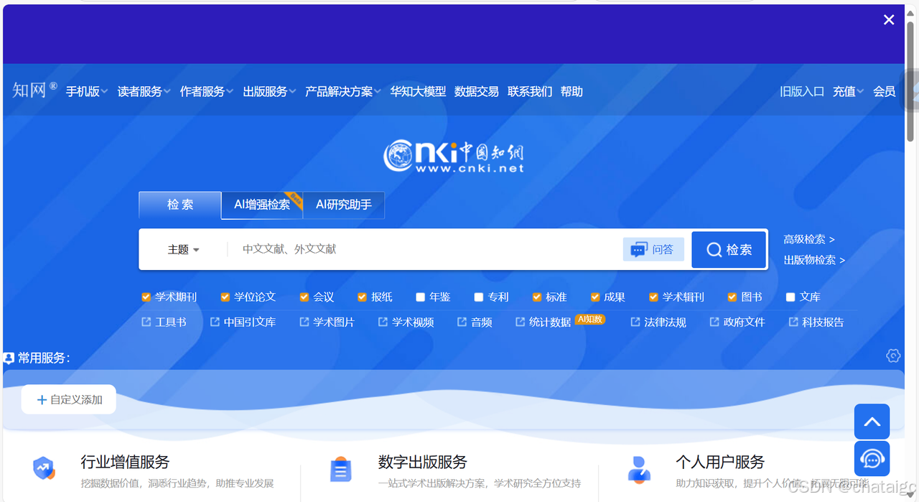Uncheck the 会议 checkbox
The width and height of the screenshot is (919, 502).
[304, 297]
